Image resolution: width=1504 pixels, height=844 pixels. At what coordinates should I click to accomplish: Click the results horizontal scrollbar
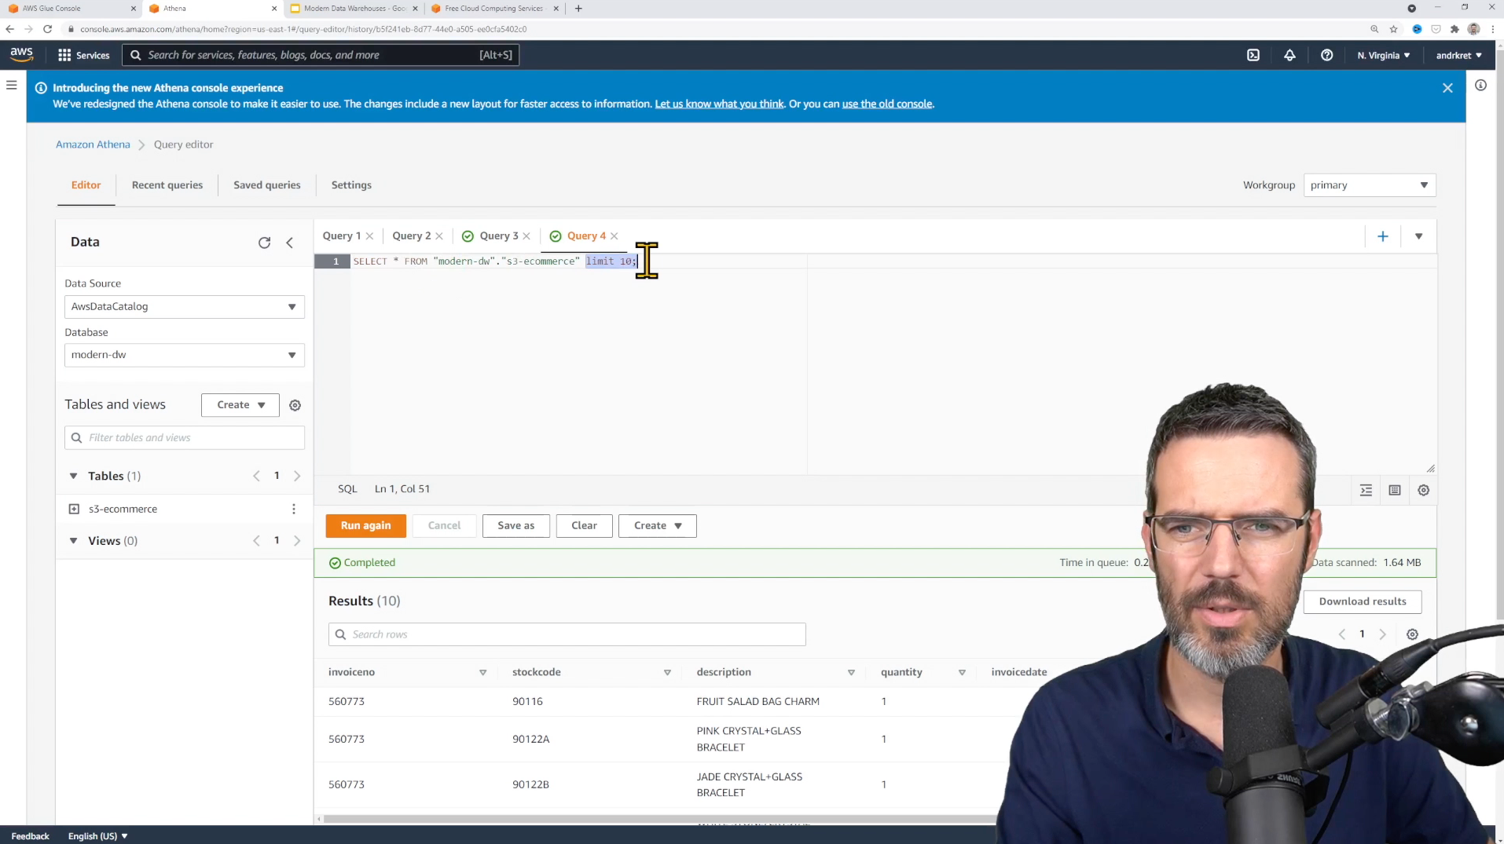pyautogui.click(x=660, y=819)
